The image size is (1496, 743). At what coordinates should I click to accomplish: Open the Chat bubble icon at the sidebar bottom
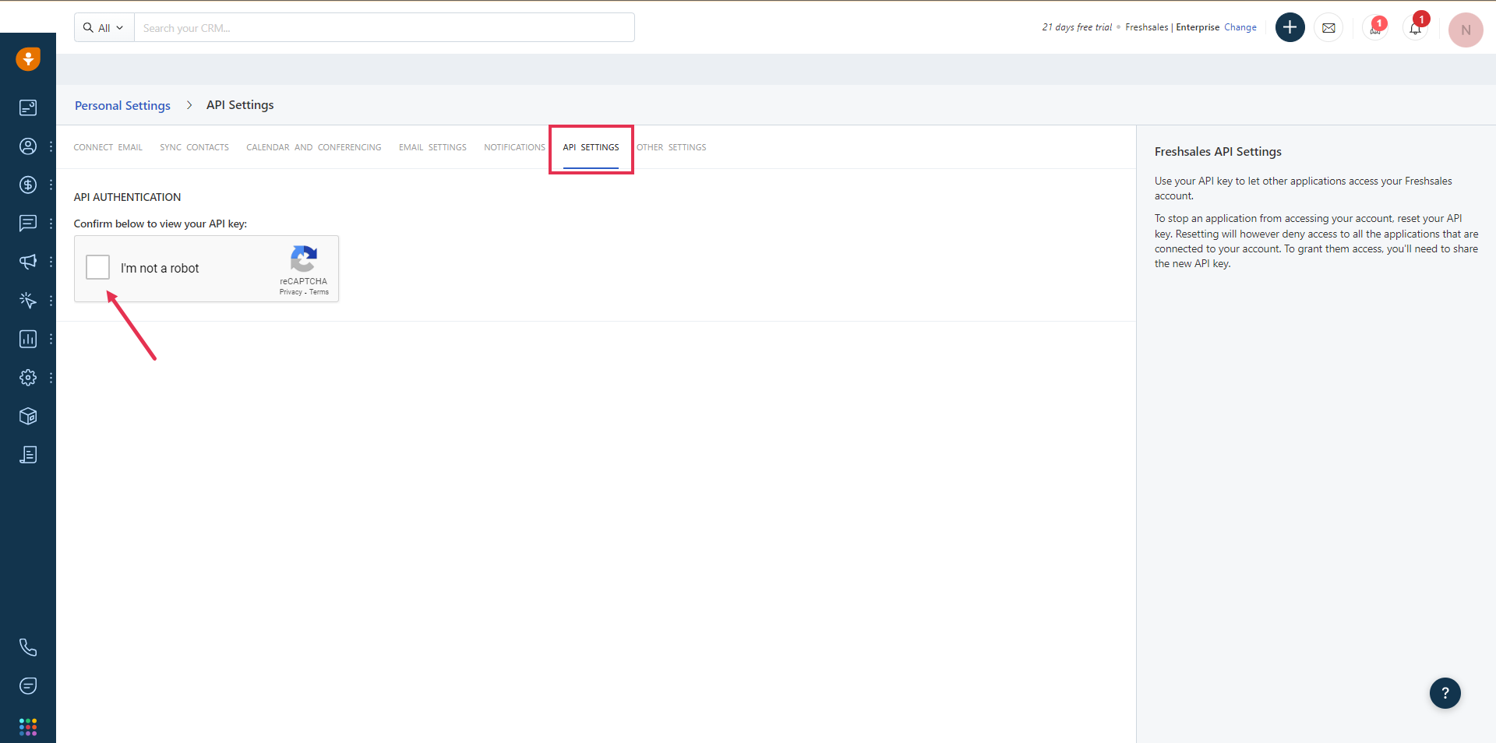(28, 686)
